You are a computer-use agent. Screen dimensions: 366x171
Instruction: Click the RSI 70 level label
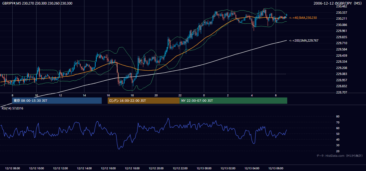point(338,122)
